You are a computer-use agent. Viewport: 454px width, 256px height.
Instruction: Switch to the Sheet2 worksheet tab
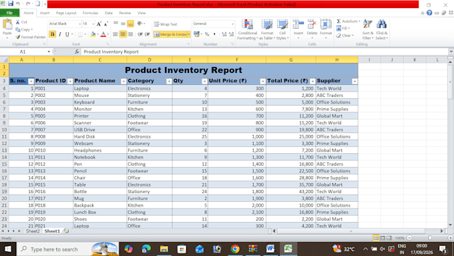[33, 231]
